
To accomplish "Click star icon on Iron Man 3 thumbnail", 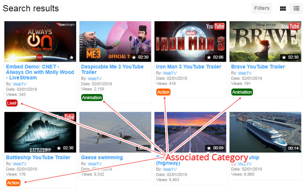I will [x=209, y=57].
